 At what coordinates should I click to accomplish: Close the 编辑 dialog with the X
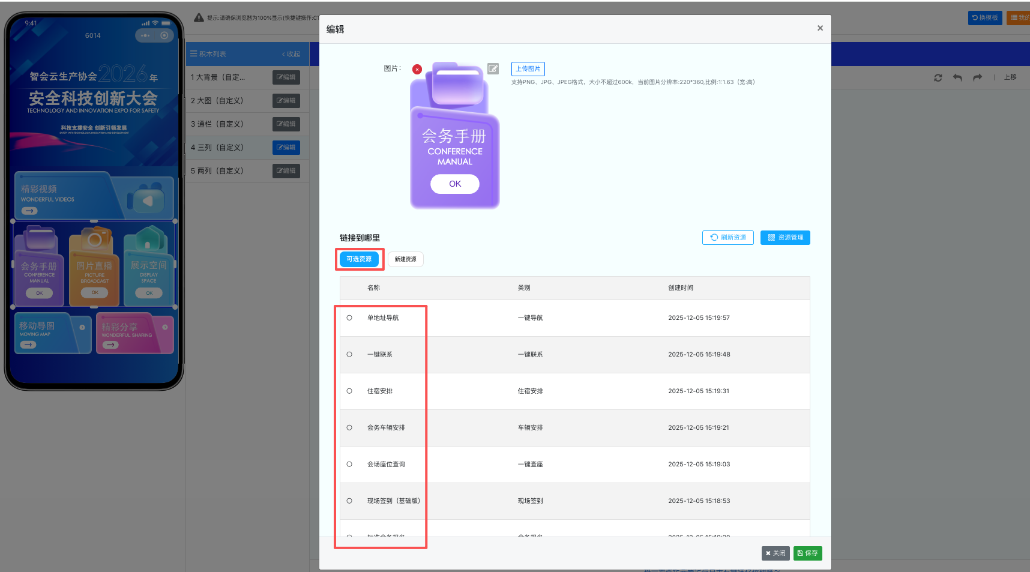pyautogui.click(x=820, y=28)
